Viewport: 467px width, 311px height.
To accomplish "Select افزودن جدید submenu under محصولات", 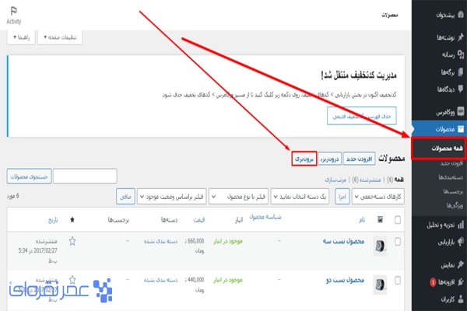I will coord(451,163).
